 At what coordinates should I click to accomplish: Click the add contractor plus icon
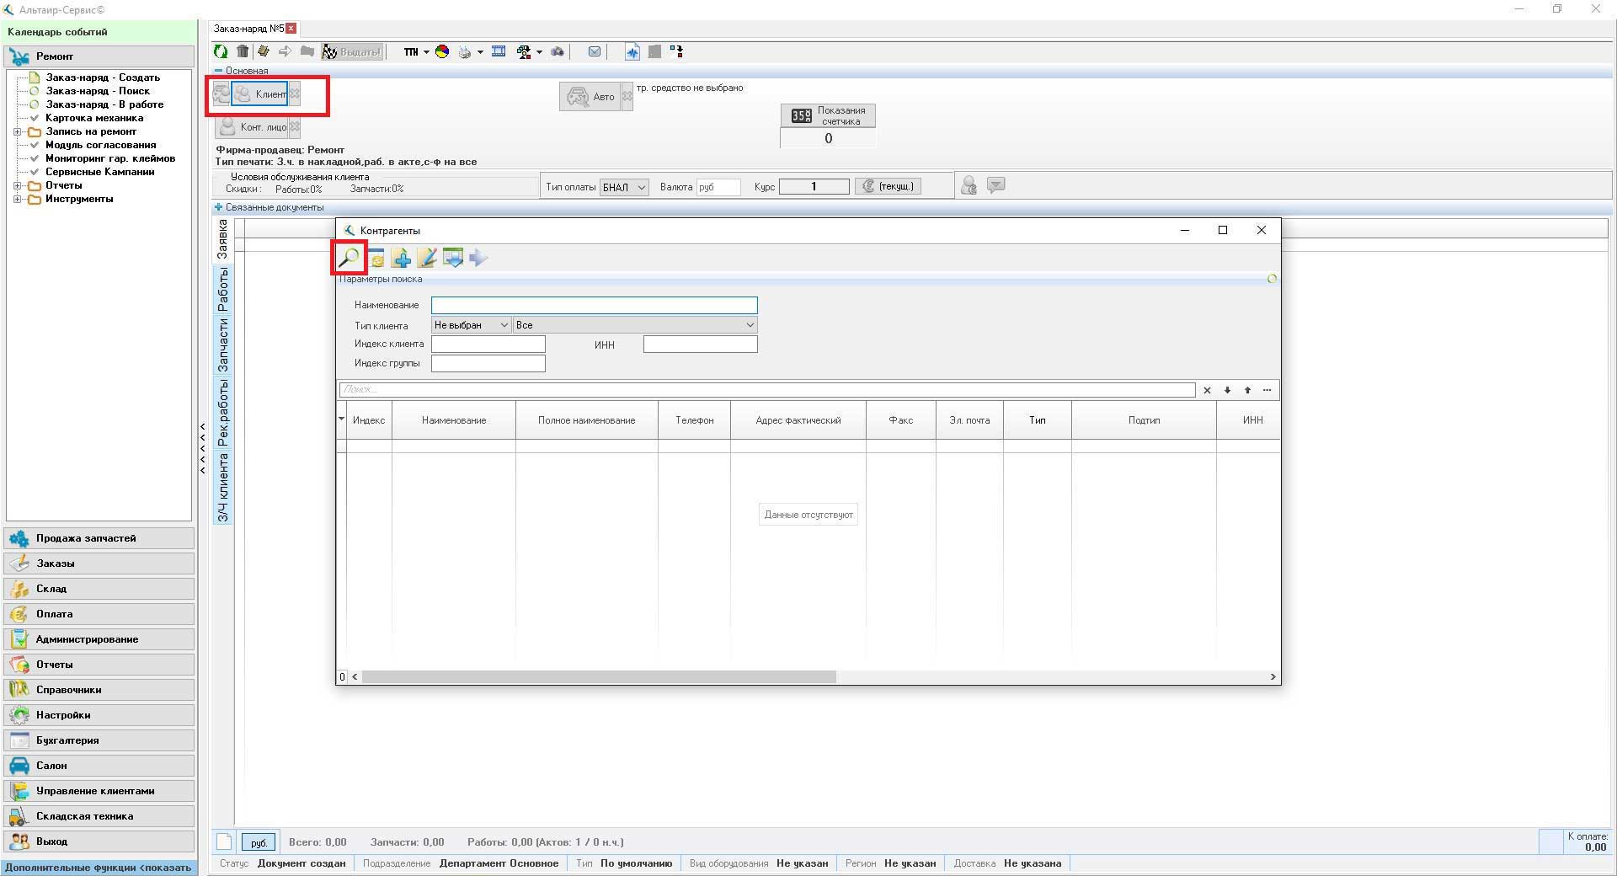(x=402, y=258)
